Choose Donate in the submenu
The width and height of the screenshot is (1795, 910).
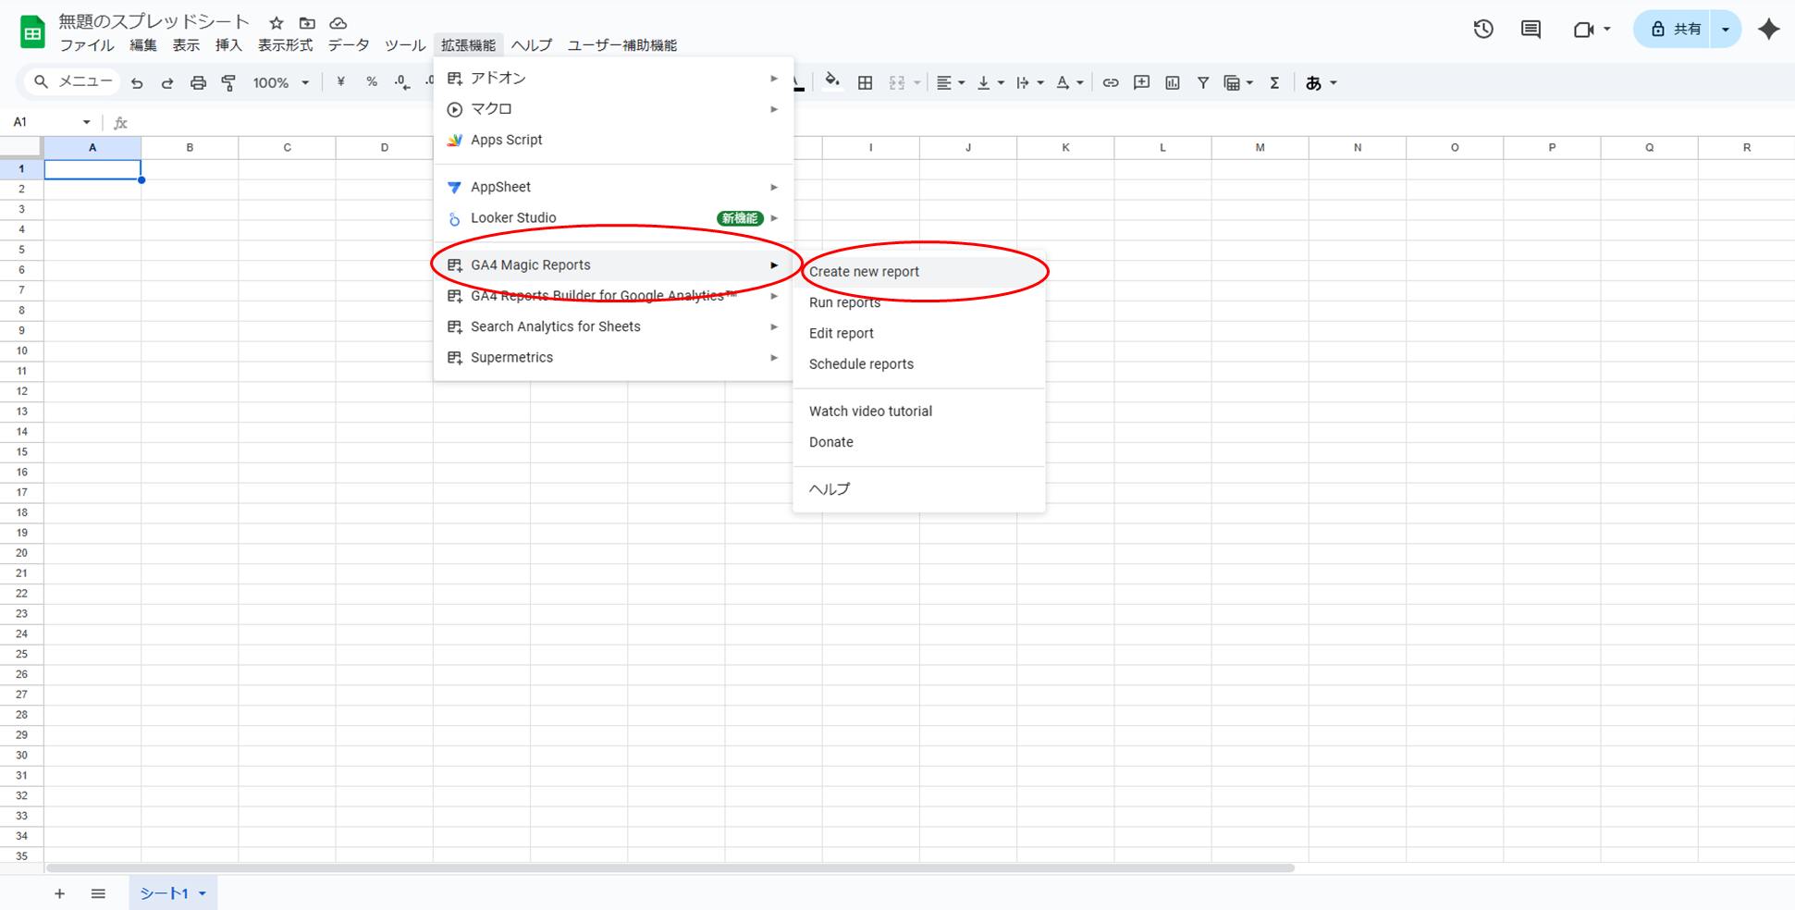(x=919, y=442)
